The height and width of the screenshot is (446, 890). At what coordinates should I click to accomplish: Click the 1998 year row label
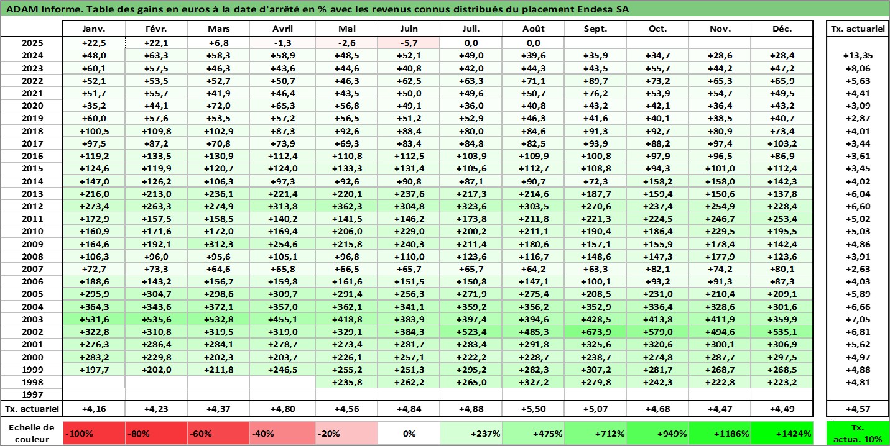tap(32, 382)
